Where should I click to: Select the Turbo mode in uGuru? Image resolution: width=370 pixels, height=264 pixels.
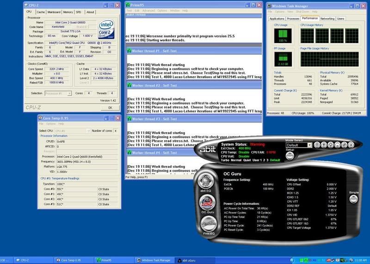[225, 160]
